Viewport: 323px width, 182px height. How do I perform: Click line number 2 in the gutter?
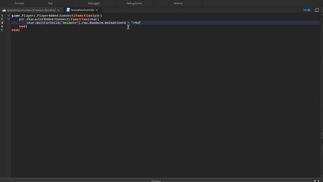click(2, 19)
